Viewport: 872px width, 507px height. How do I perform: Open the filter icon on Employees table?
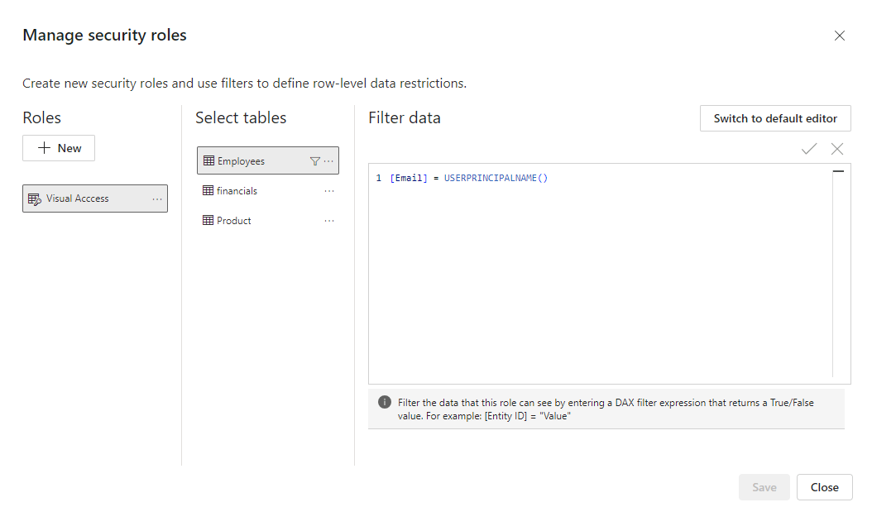click(x=314, y=160)
